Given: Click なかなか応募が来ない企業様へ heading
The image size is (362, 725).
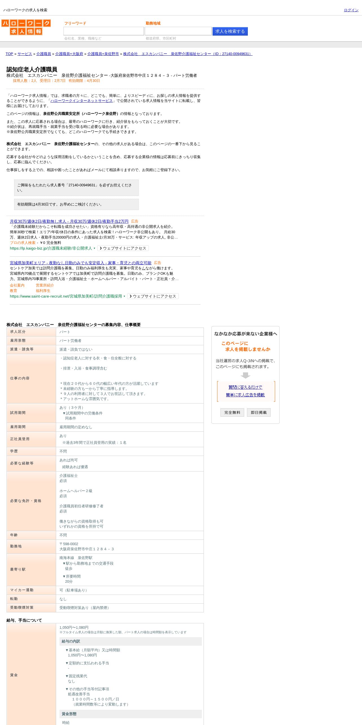Looking at the screenshot, I should click(246, 334).
